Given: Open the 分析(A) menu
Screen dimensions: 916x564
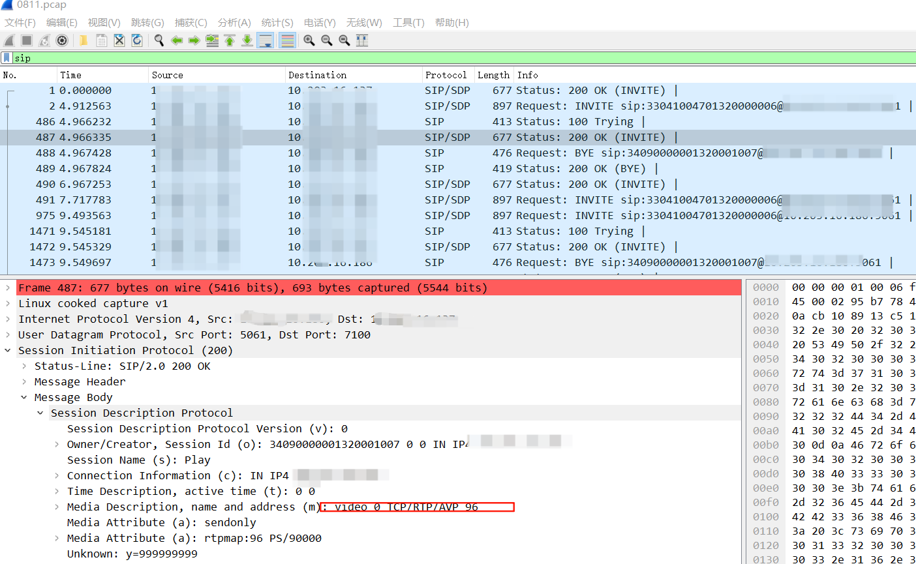Looking at the screenshot, I should coord(234,23).
